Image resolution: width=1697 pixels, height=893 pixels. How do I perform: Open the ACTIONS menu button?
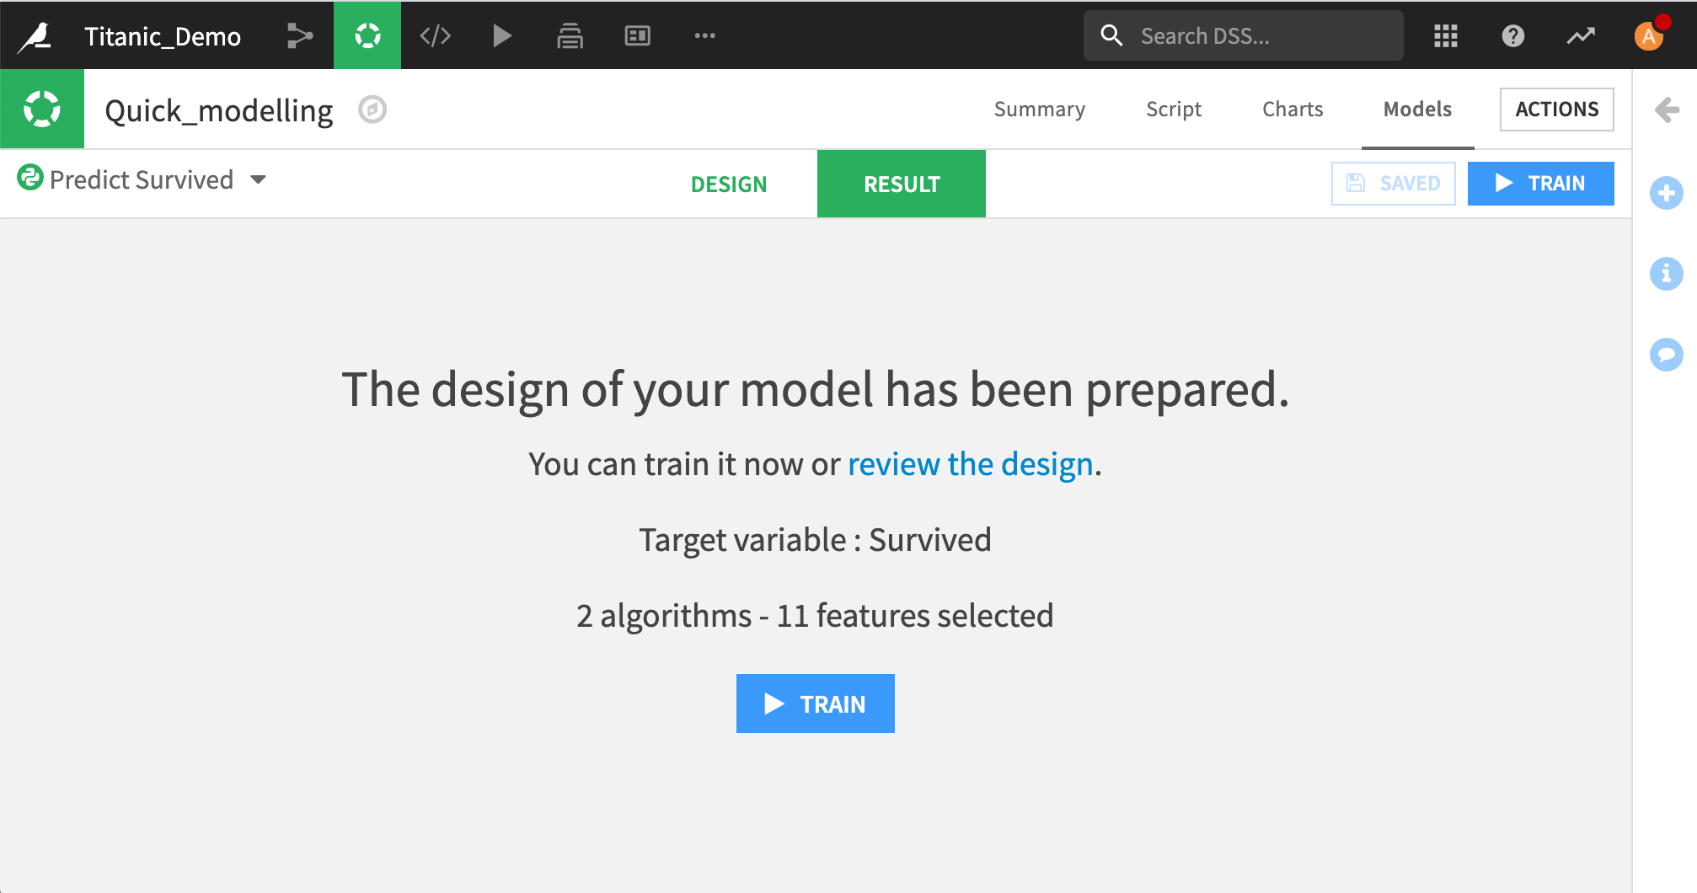(1557, 110)
